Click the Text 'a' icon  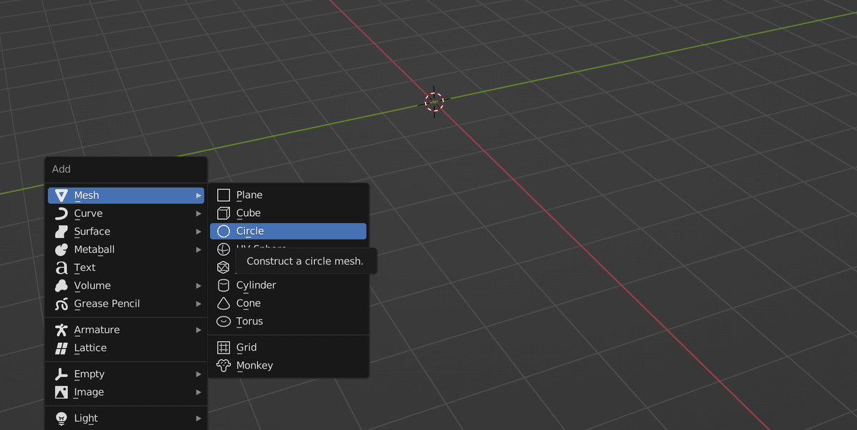point(61,267)
